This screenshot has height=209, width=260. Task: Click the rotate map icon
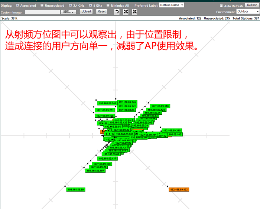[x=117, y=12]
